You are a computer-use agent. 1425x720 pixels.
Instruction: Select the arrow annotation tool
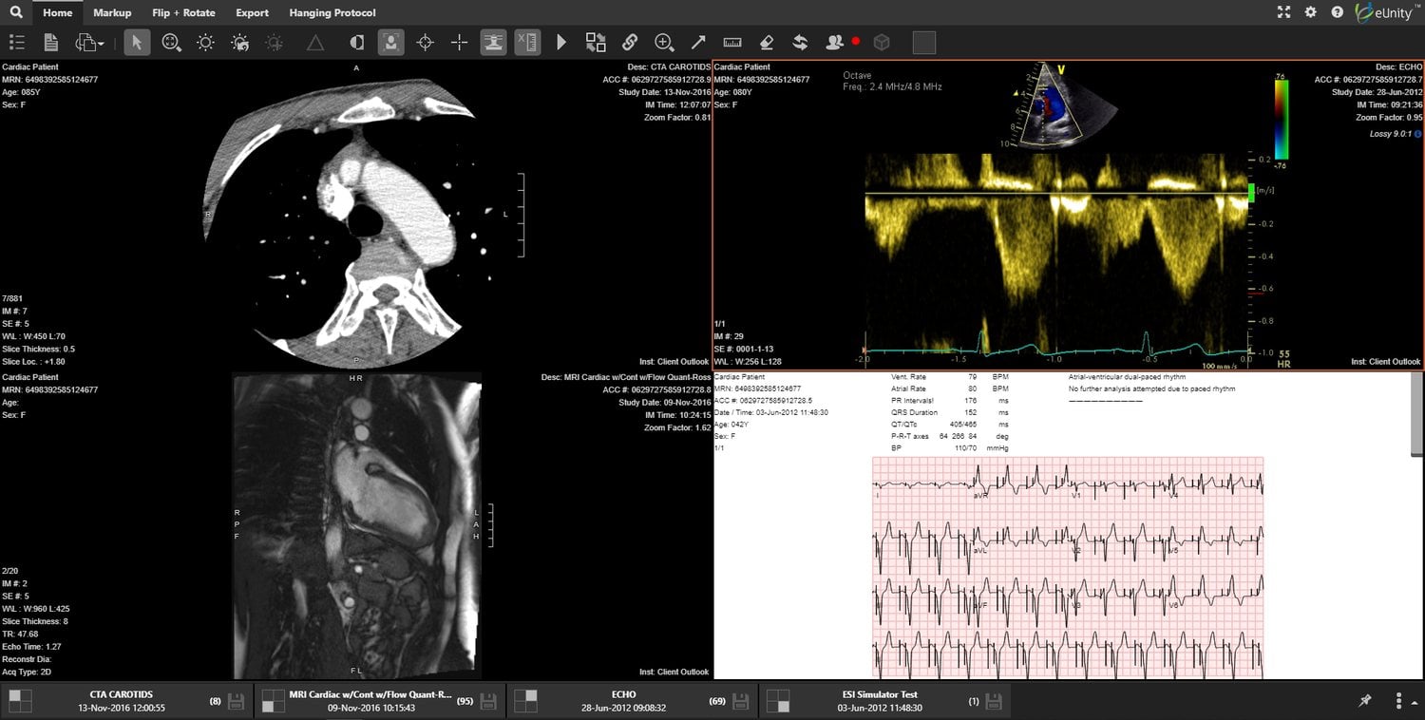click(x=698, y=43)
